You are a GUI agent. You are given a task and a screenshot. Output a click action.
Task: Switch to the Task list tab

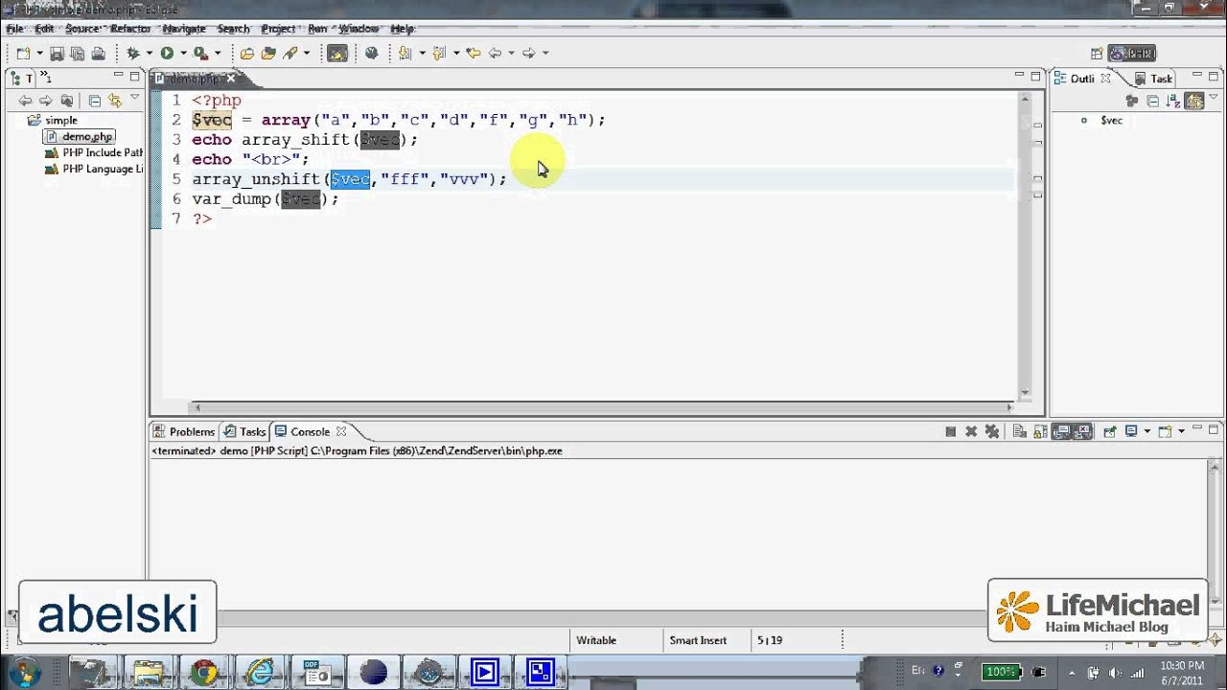click(1153, 79)
